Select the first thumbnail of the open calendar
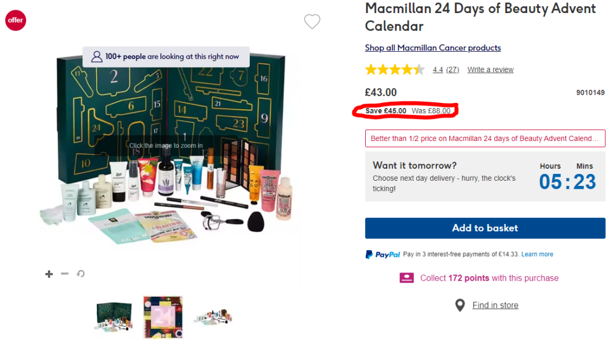Screen dimensions: 616x341 [114, 317]
